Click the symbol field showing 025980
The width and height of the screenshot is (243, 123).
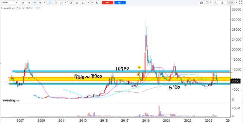(8, 3)
